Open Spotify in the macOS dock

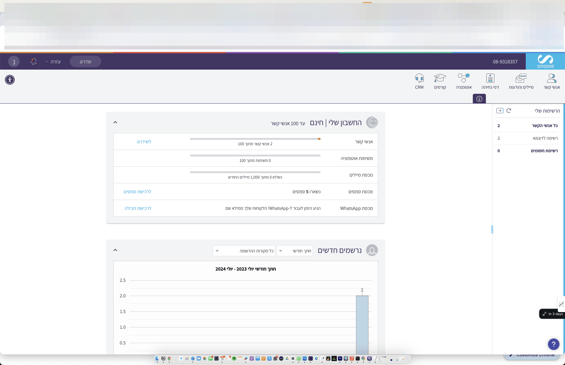(x=234, y=358)
